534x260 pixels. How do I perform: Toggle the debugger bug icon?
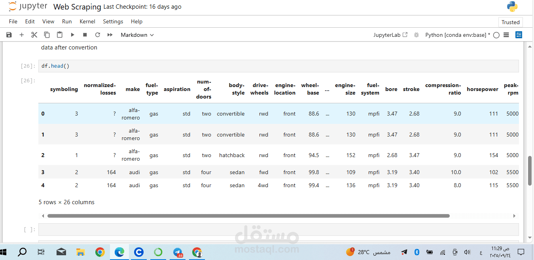[416, 35]
